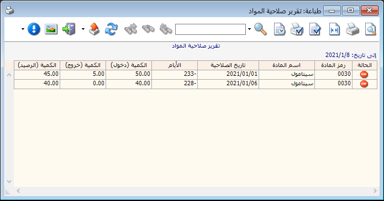Open the scheduled report clock icon
This screenshot has height=201, width=384.
pos(280,29)
